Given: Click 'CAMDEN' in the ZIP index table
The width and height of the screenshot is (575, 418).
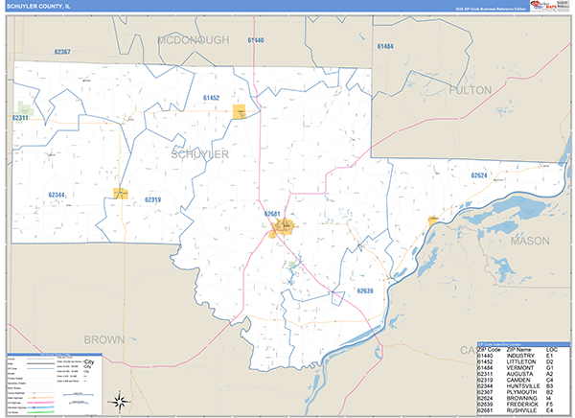Looking at the screenshot, I should tap(518, 381).
